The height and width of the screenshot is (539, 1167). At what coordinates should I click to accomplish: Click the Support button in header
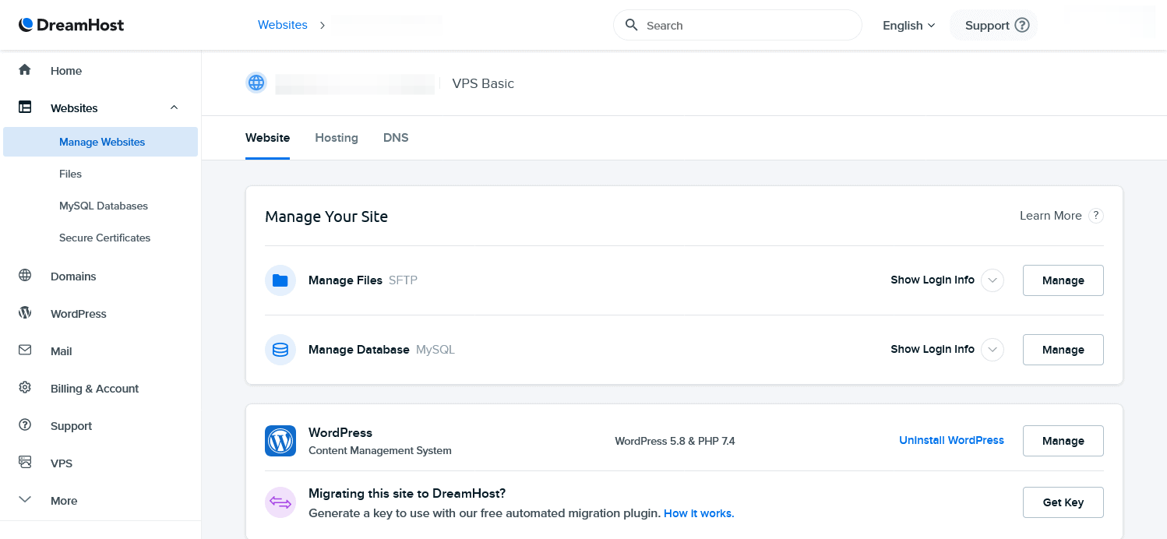[x=994, y=25]
